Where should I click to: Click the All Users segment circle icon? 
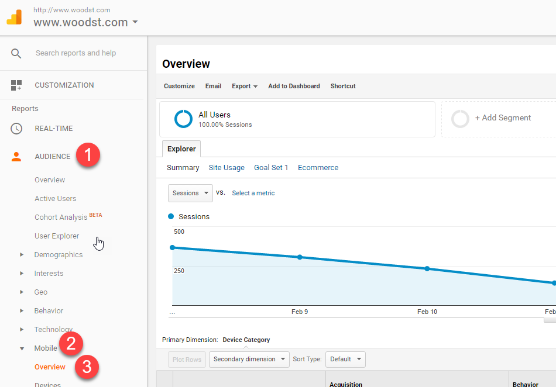183,119
